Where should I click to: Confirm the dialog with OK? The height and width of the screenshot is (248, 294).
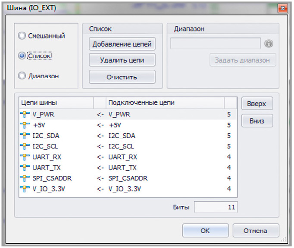click(206, 231)
